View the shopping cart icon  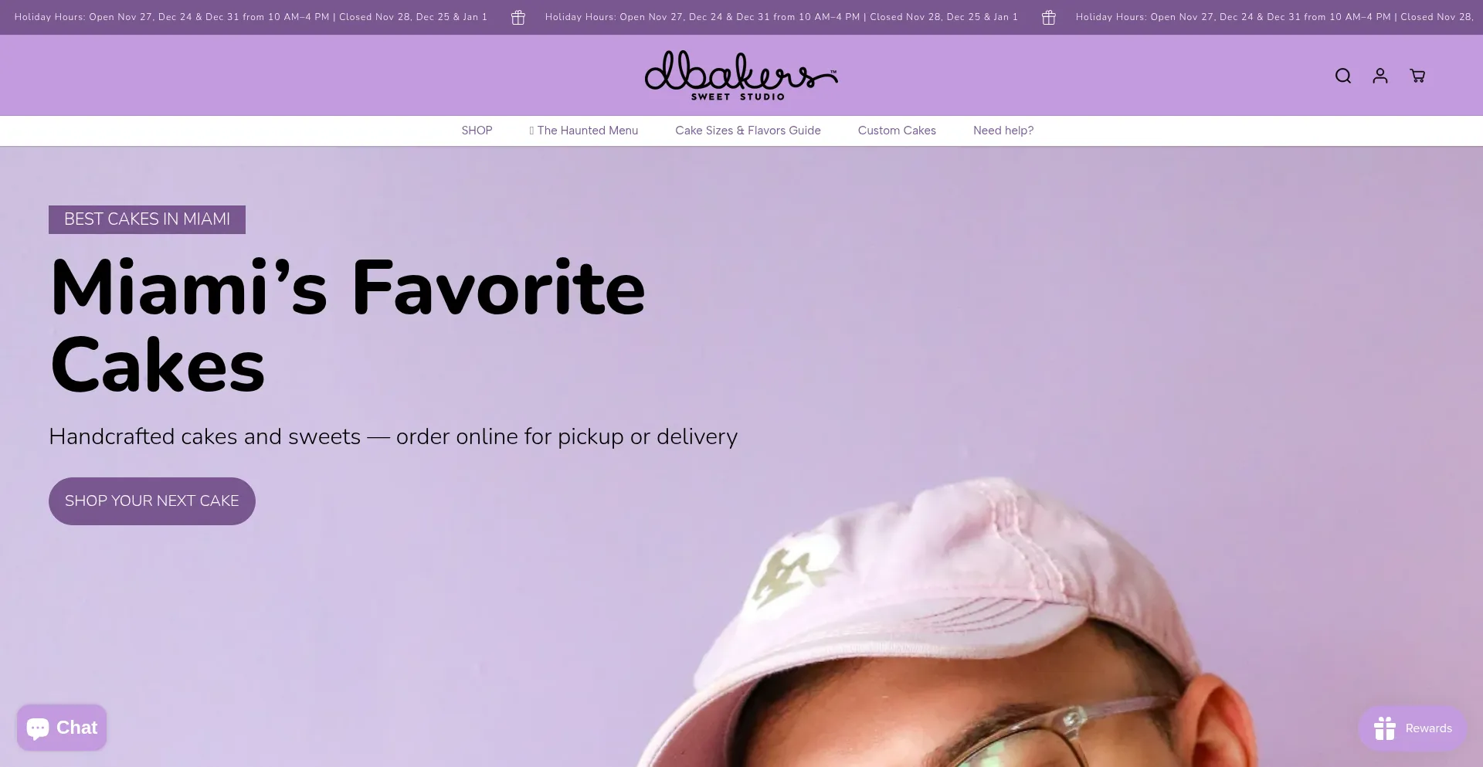coord(1417,76)
